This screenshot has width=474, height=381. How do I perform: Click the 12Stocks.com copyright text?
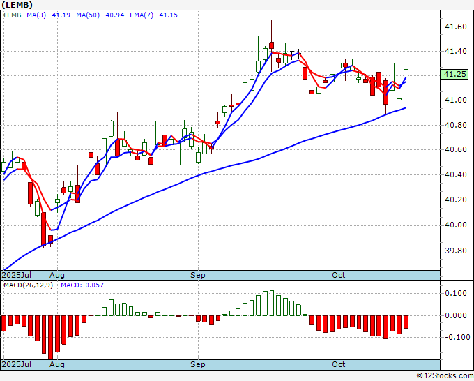[x=445, y=375]
